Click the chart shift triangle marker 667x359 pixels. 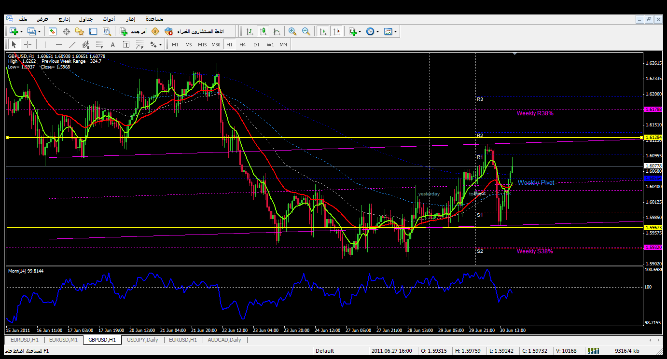[515, 54]
